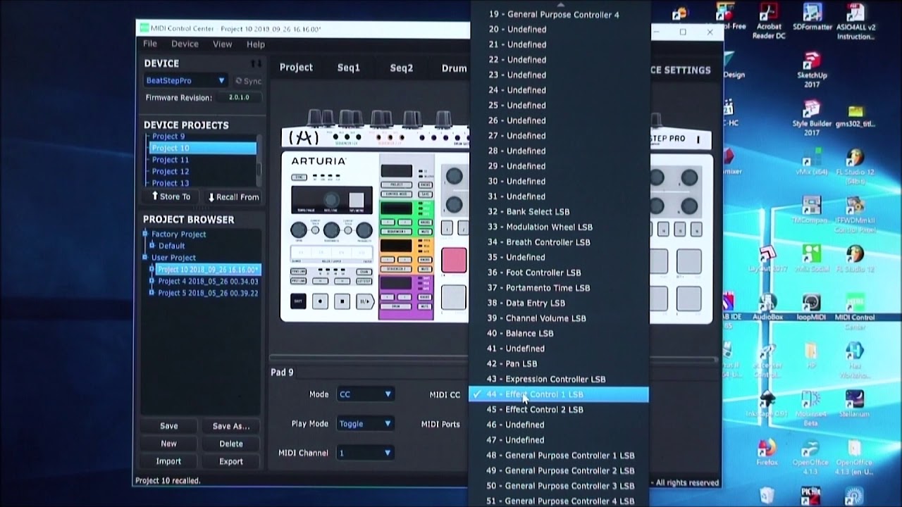Click the Swing knob on device image
Screen dimensions: 902x507
[299, 230]
